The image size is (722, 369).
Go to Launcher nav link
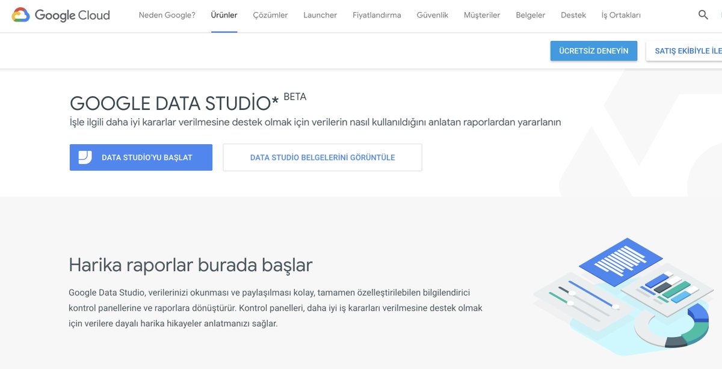(x=320, y=15)
